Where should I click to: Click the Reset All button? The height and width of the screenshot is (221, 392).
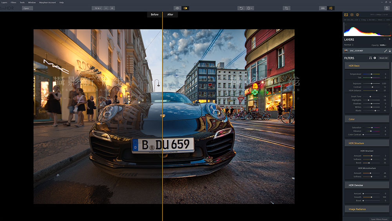(x=383, y=58)
